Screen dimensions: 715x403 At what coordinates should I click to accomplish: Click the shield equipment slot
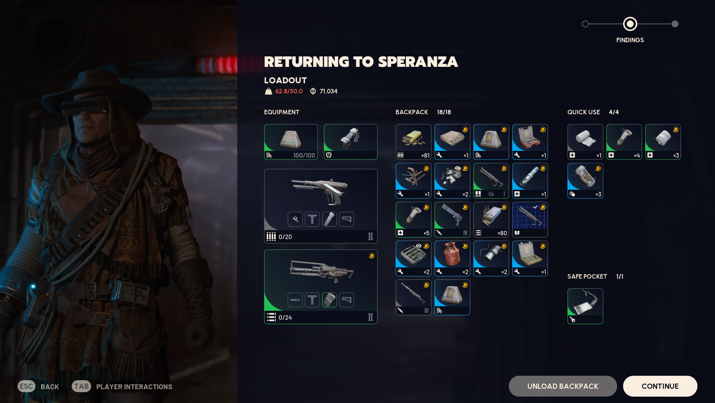pos(350,142)
